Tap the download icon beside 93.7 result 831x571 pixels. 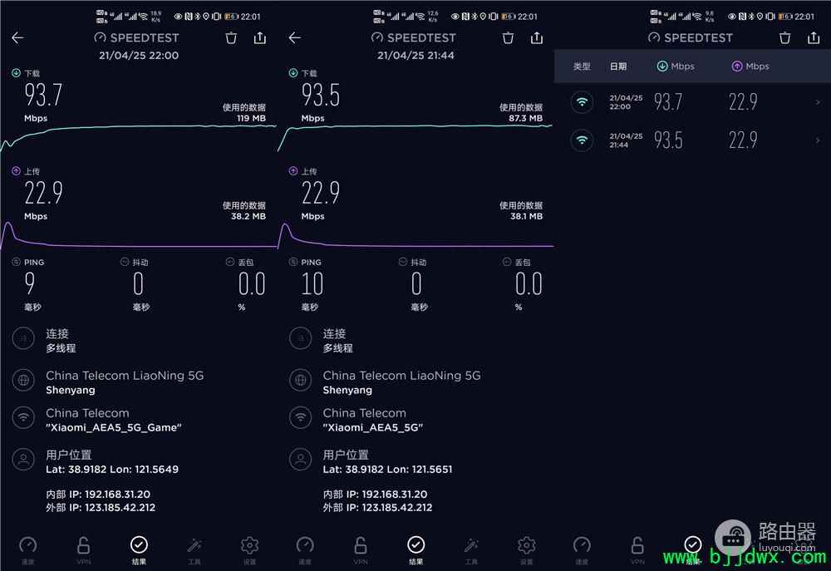pos(16,73)
